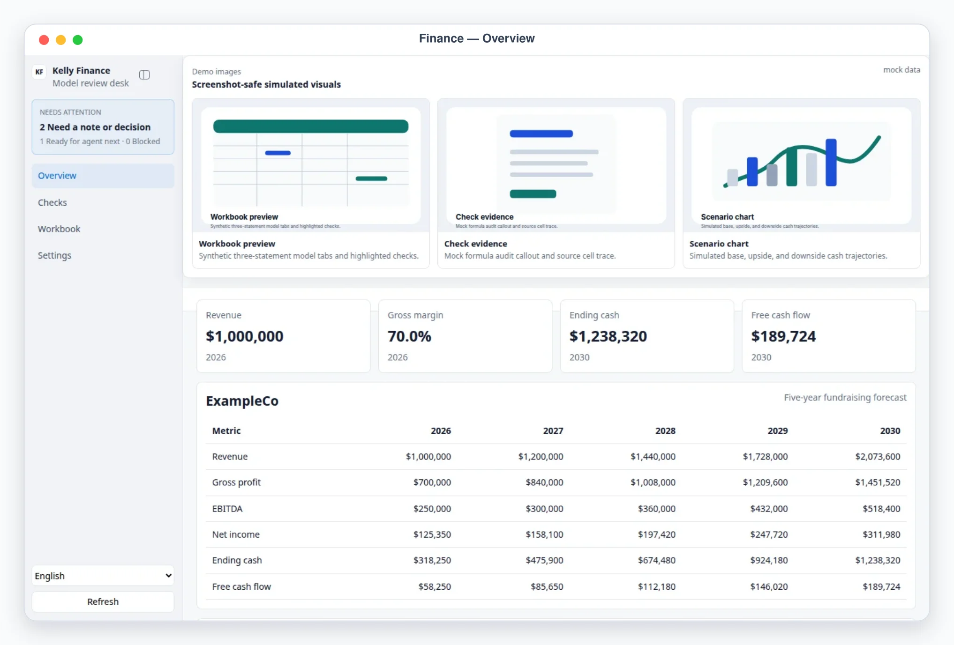Viewport: 954px width, 645px height.
Task: Click the '$58,250' free cash flow cell
Action: (x=435, y=586)
